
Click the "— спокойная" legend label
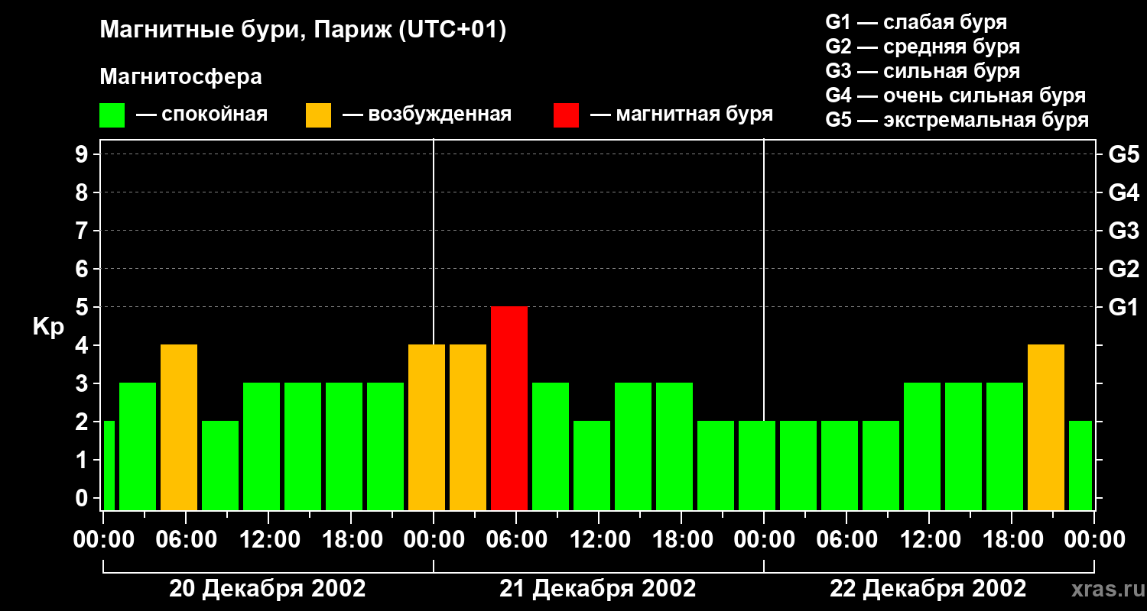(202, 115)
